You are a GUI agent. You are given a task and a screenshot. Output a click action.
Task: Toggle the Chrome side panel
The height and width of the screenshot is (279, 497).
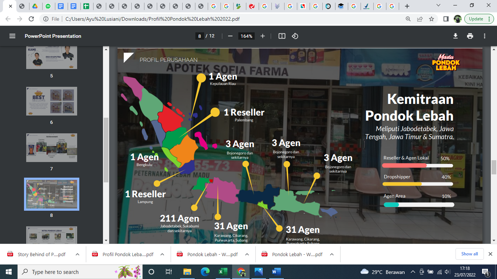(446, 19)
